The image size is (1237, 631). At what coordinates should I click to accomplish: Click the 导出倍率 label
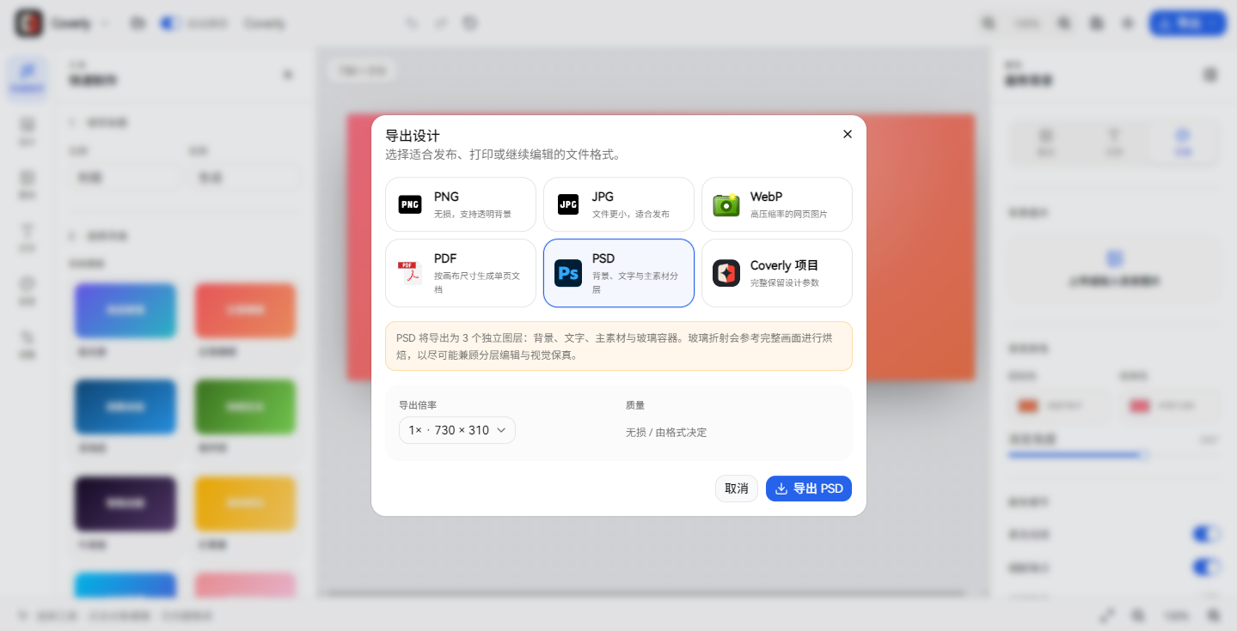click(x=418, y=405)
